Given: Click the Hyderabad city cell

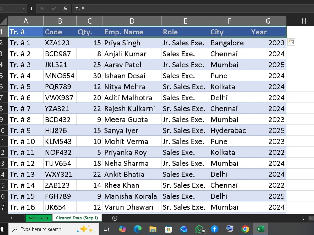Looking at the screenshot, I should click(x=230, y=130).
